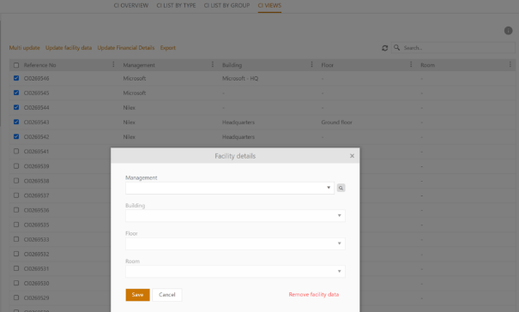Sort by the Management column header

coord(139,65)
